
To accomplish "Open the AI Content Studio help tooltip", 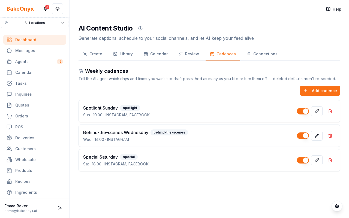I will [x=140, y=28].
